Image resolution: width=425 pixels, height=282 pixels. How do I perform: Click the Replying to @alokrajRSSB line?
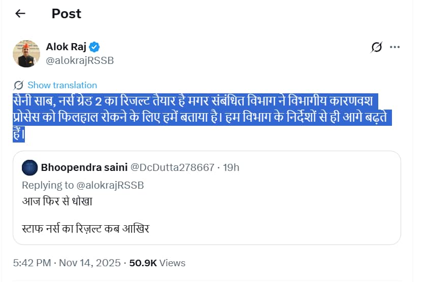(83, 185)
